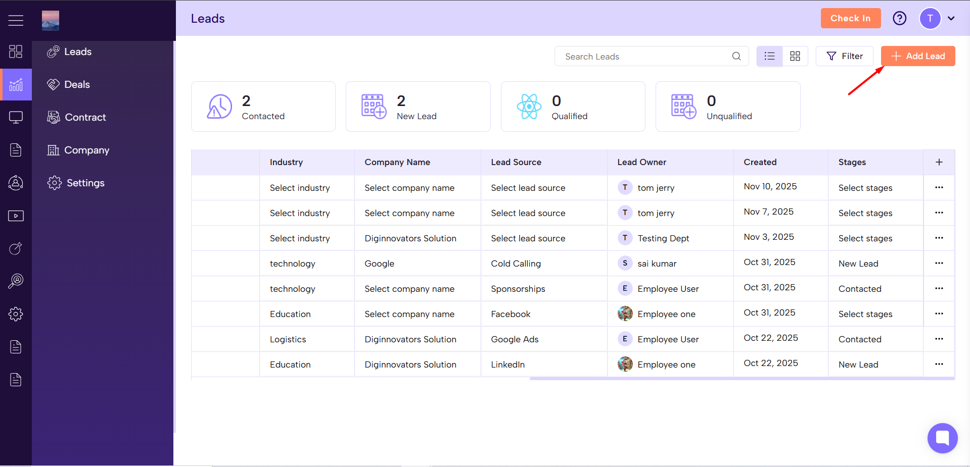Click the magnifier icon in Search Leads
Screen dimensions: 970x467
coord(736,56)
